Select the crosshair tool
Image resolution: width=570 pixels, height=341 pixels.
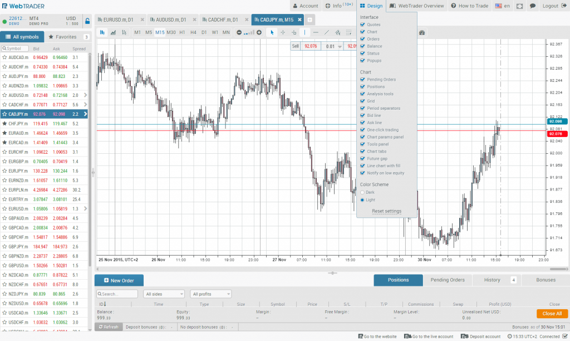click(x=283, y=32)
